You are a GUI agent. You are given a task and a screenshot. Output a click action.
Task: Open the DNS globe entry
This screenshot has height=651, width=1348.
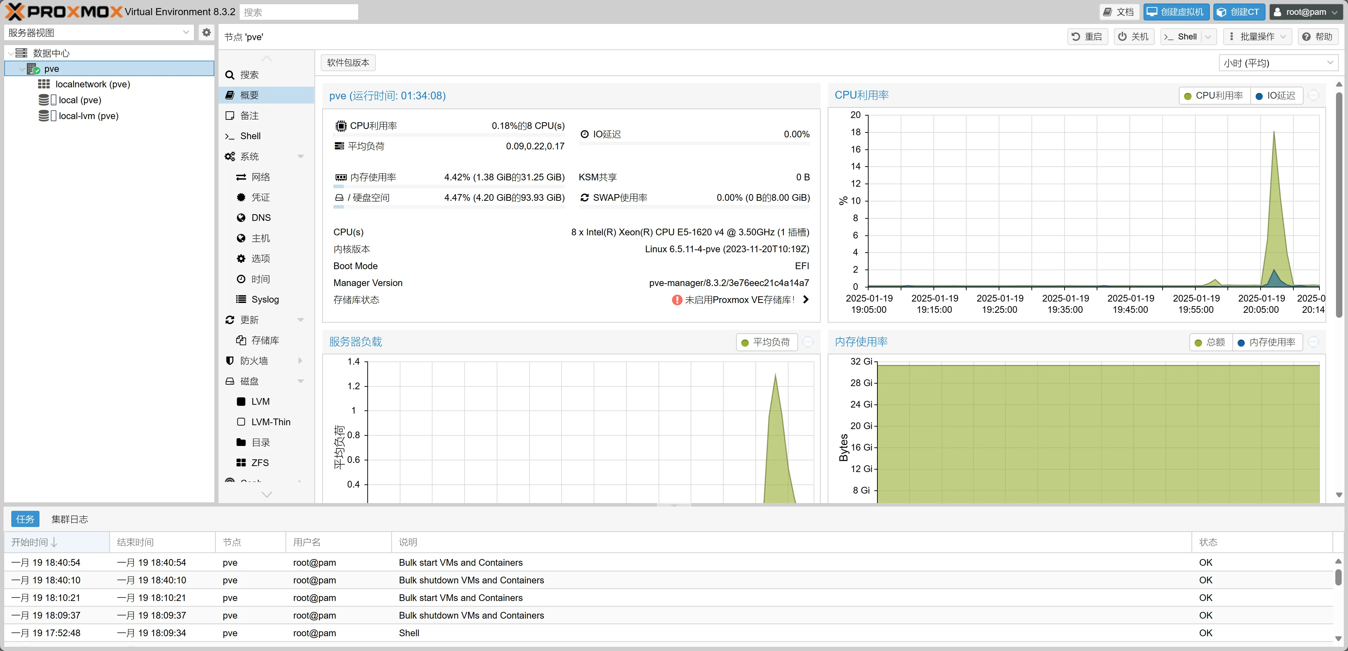tap(261, 217)
